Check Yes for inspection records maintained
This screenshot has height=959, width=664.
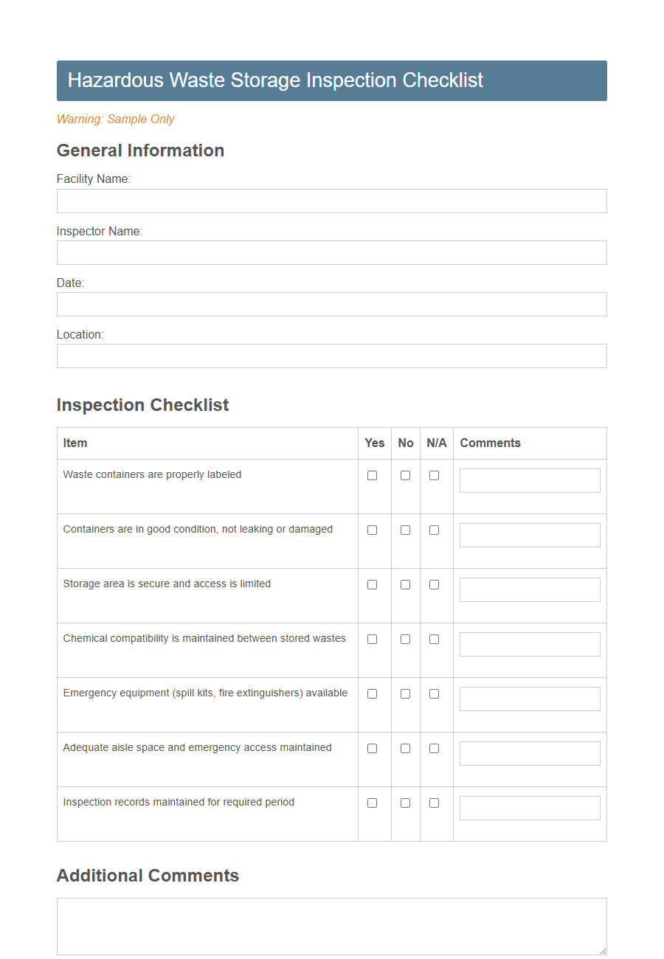click(x=372, y=803)
